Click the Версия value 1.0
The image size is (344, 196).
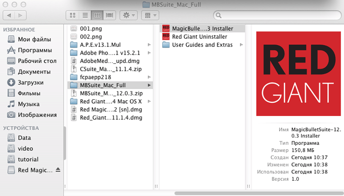tap(295, 179)
